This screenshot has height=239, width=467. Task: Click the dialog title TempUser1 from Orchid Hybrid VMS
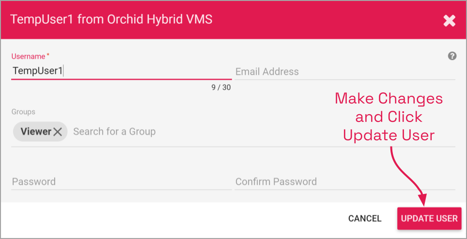pos(111,20)
